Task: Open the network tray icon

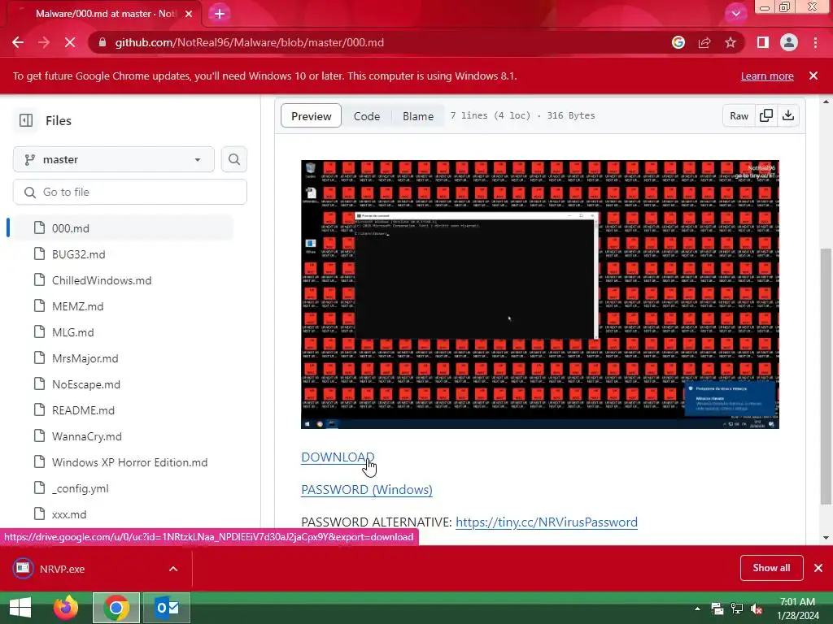Action: pyautogui.click(x=737, y=609)
